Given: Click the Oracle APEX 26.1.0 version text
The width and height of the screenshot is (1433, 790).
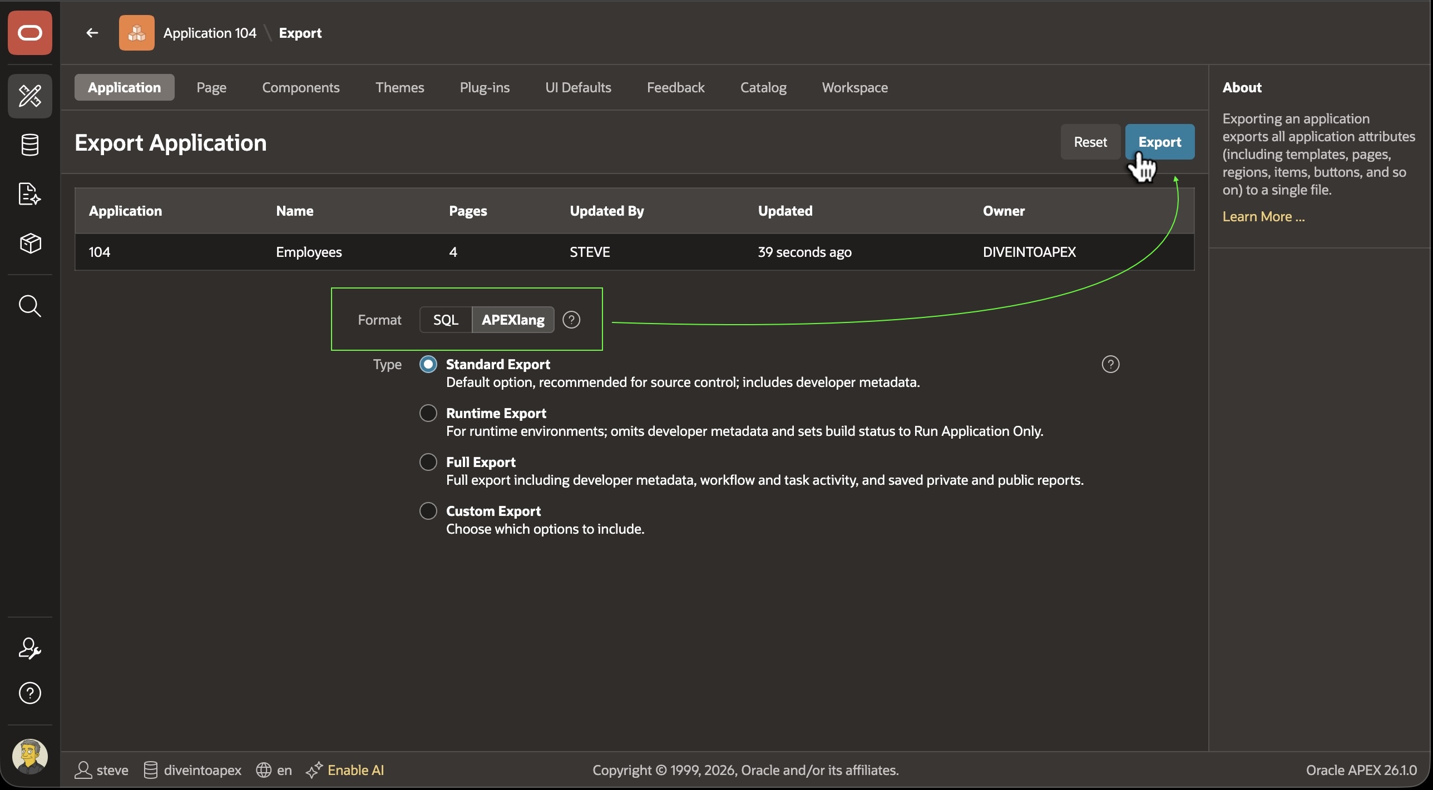Looking at the screenshot, I should 1361,770.
